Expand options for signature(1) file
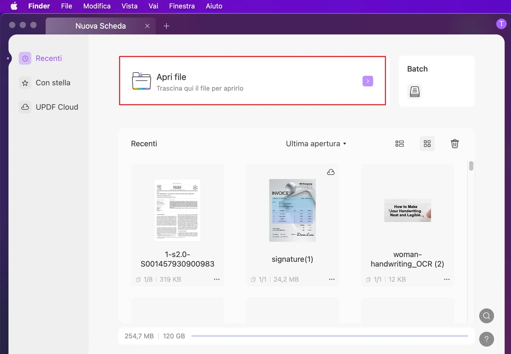511x354 pixels. click(332, 279)
